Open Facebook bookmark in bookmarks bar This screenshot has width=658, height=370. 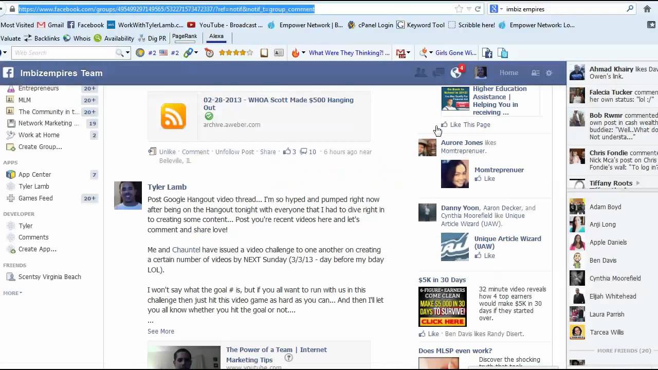coord(86,25)
